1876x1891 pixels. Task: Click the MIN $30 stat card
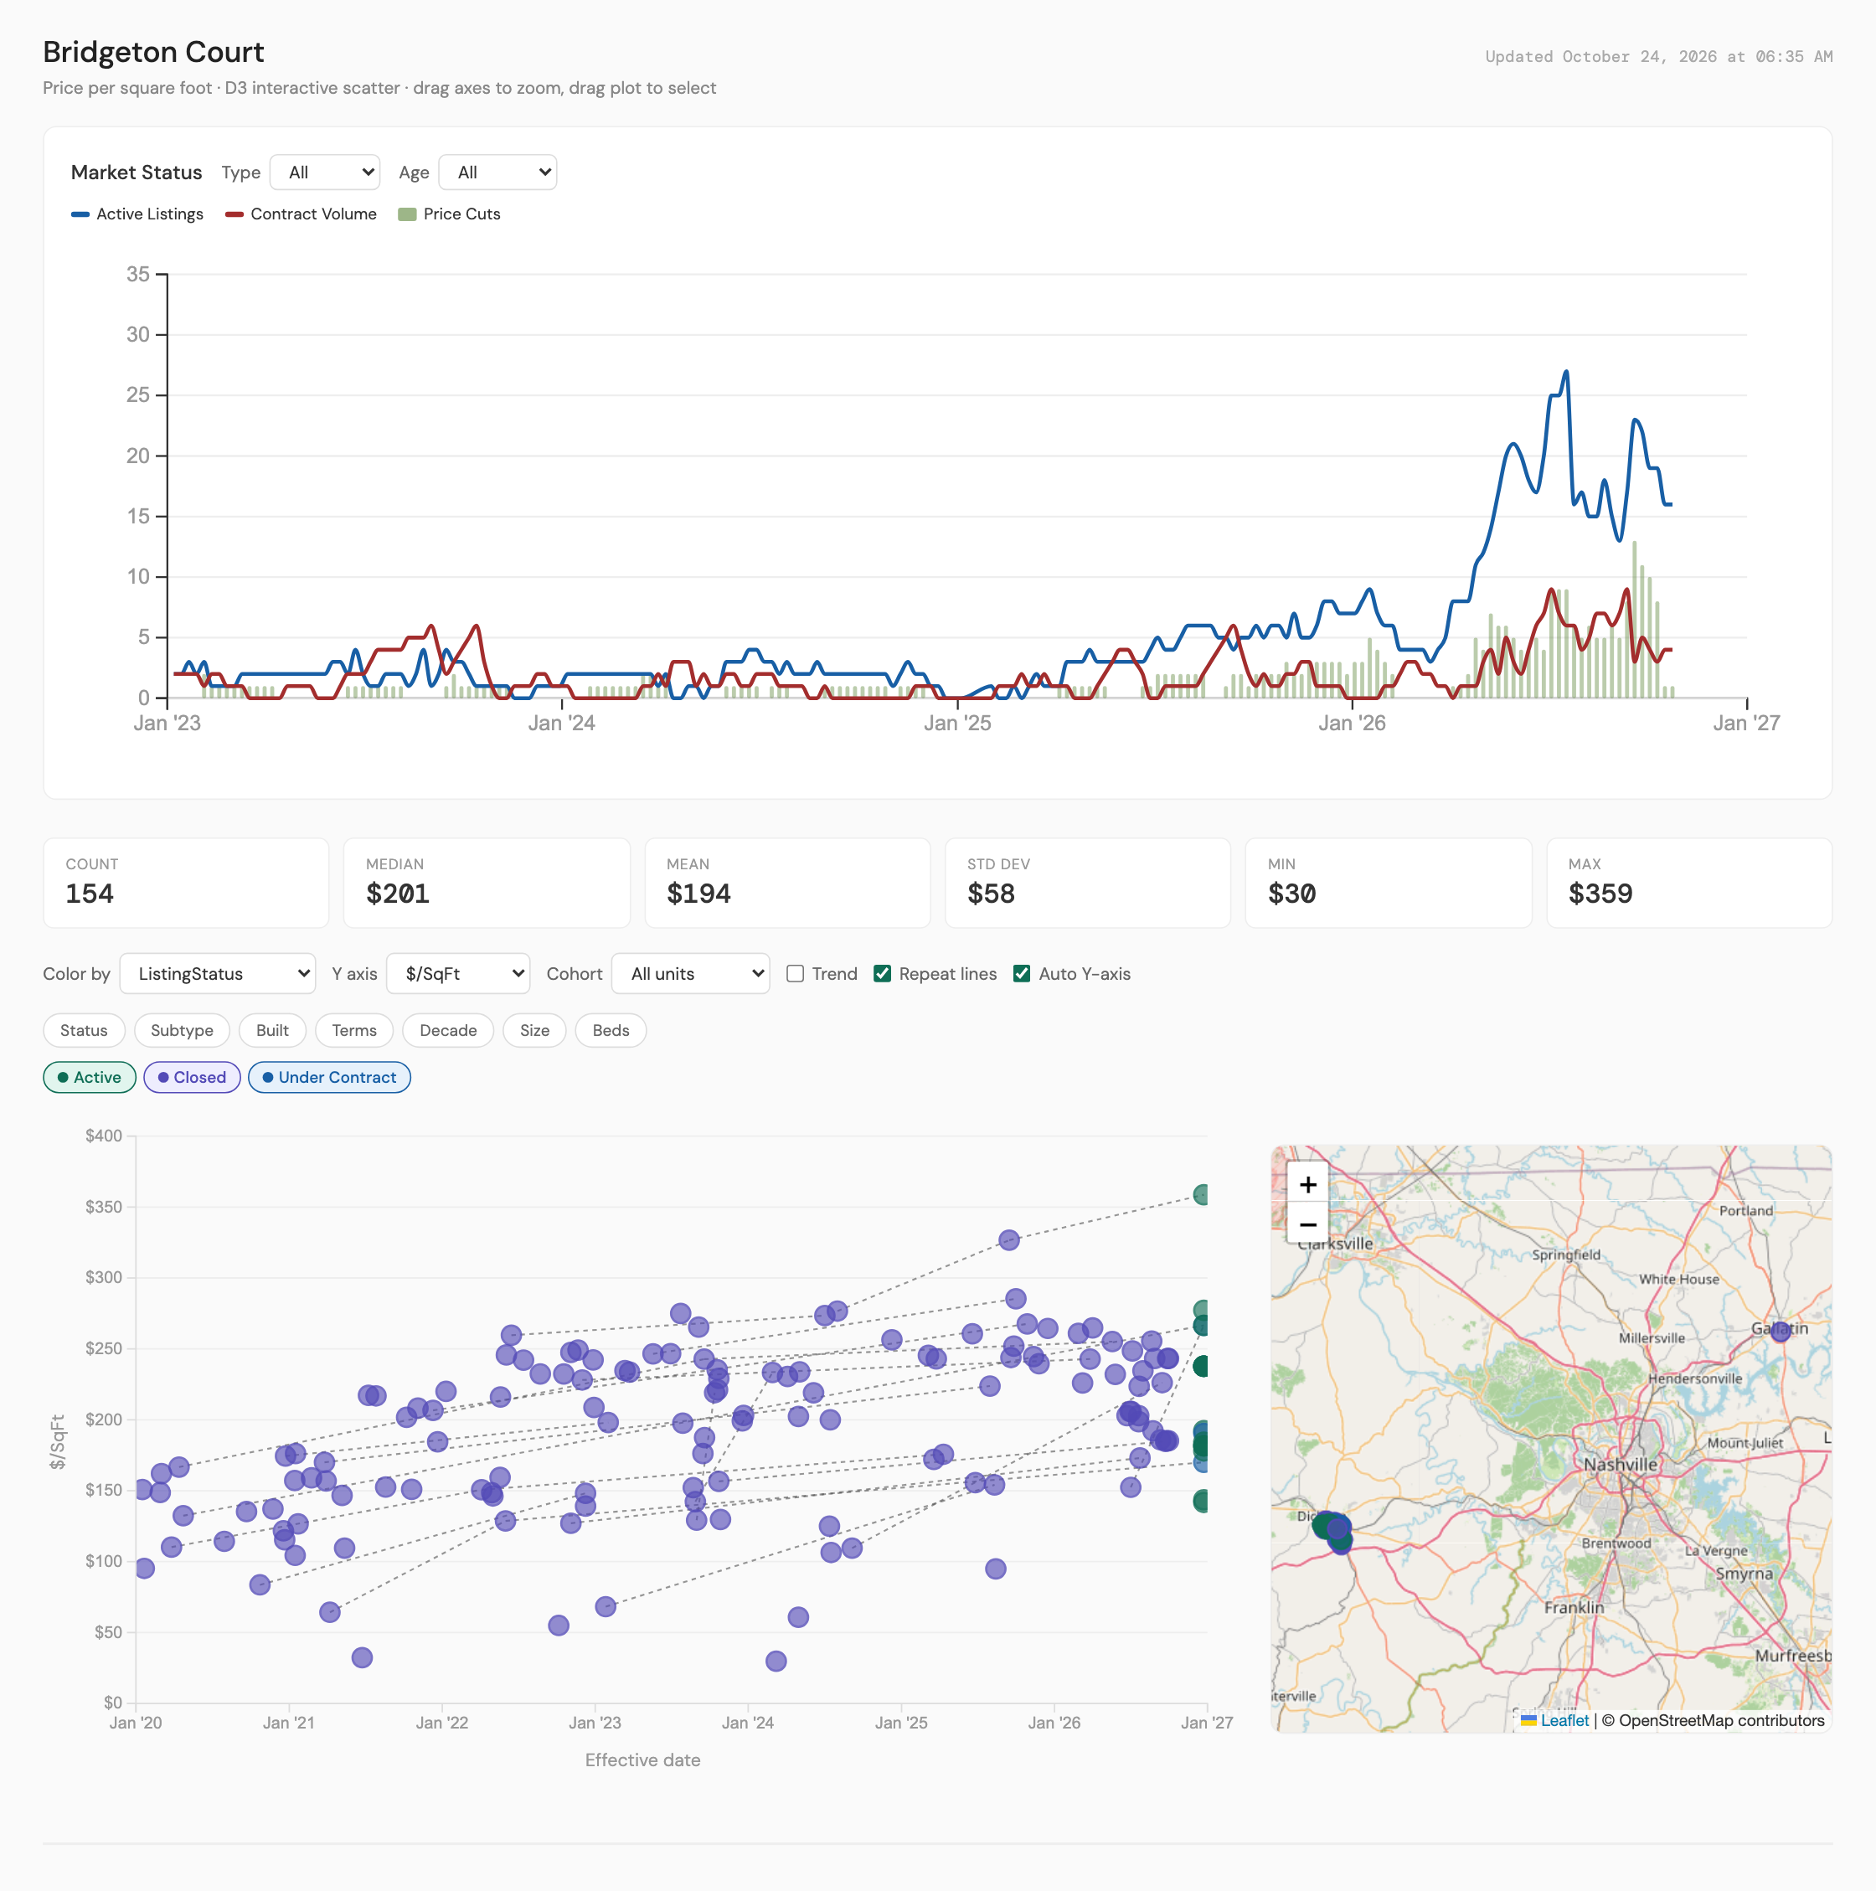coord(1389,883)
